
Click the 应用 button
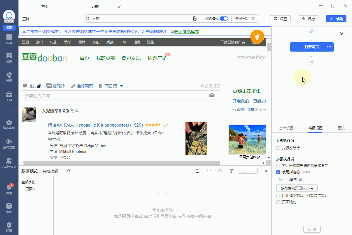coord(312,229)
